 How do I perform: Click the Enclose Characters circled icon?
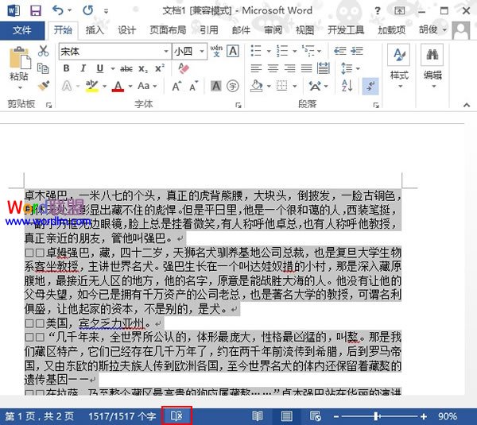[233, 87]
